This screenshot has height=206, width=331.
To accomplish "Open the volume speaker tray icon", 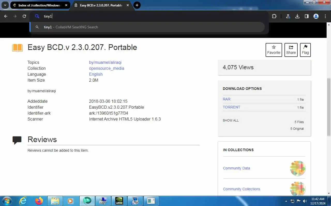I will [305, 201].
